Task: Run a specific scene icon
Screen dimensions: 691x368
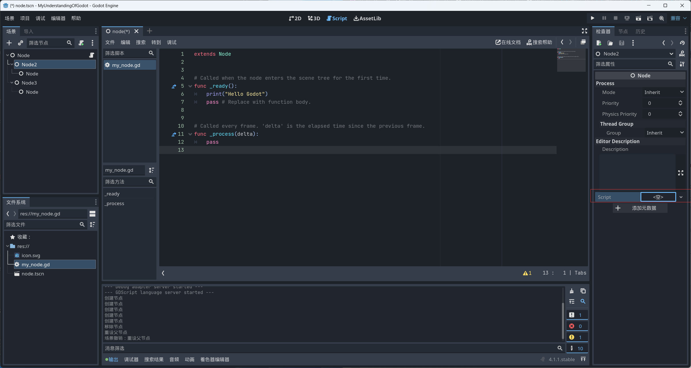Action: coord(650,18)
